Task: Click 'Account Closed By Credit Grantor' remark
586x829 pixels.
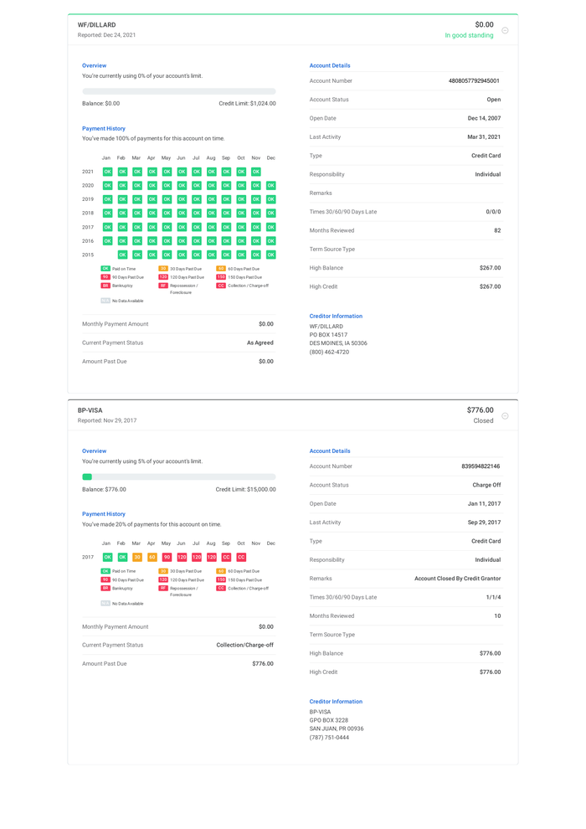Action: point(458,579)
